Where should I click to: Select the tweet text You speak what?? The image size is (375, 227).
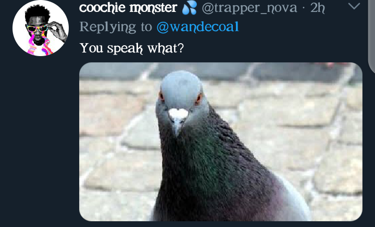(x=132, y=48)
